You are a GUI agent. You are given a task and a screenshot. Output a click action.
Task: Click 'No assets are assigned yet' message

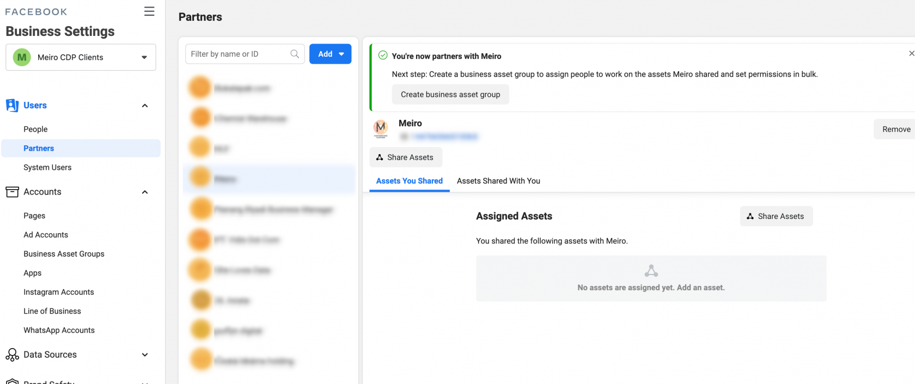tap(651, 288)
